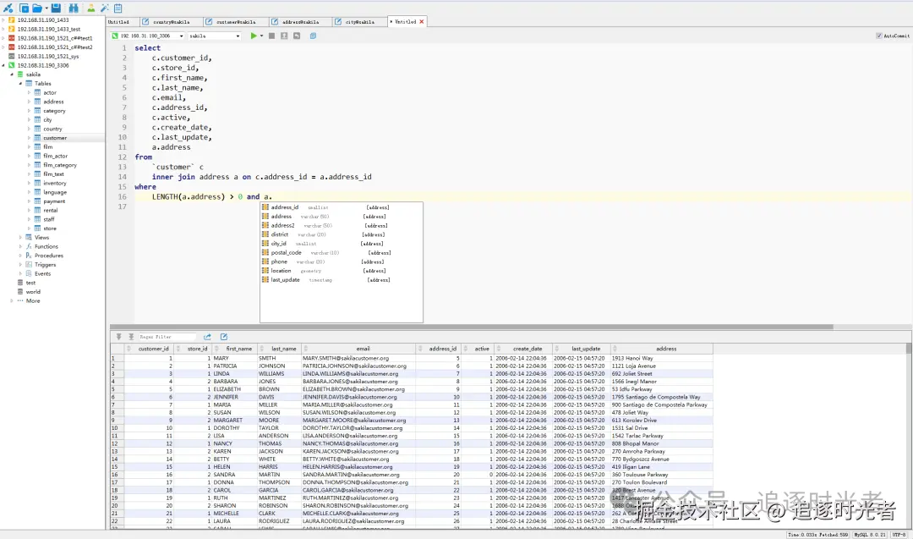
Task: Select the payment table in tree
Action: coord(54,201)
